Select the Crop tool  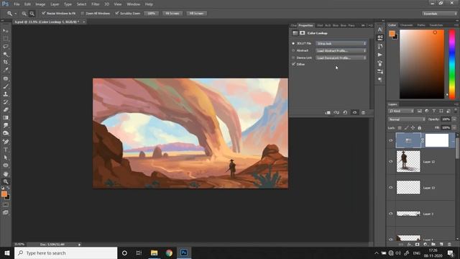[x=6, y=63]
